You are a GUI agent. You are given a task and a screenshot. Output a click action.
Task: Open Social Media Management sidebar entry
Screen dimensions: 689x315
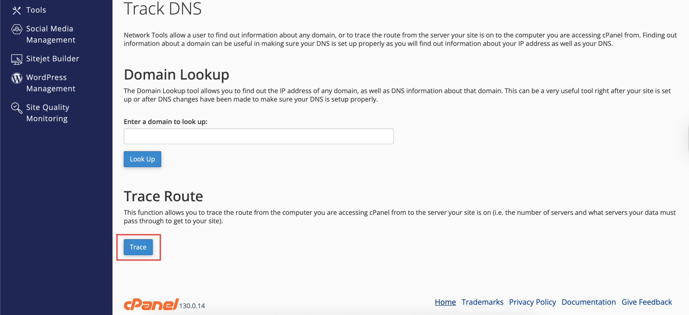[x=51, y=34]
